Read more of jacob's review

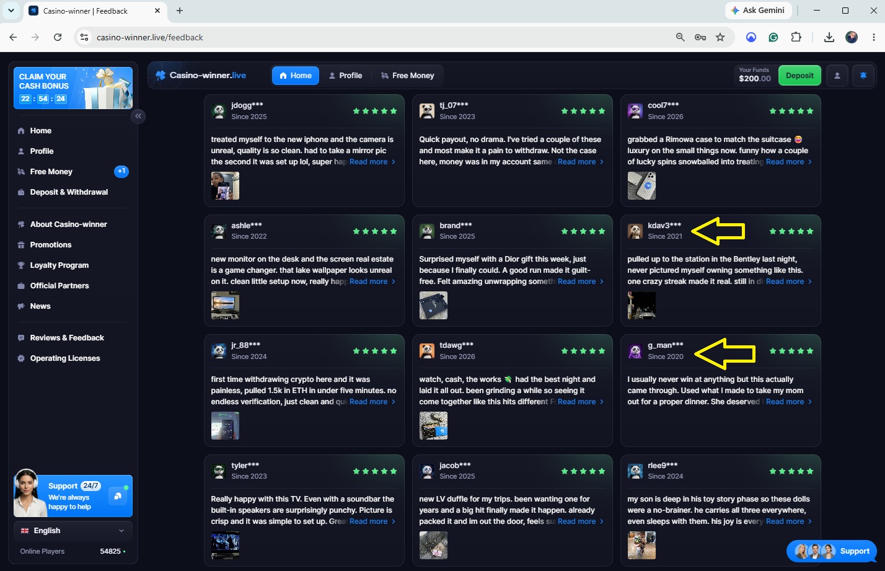coord(581,521)
